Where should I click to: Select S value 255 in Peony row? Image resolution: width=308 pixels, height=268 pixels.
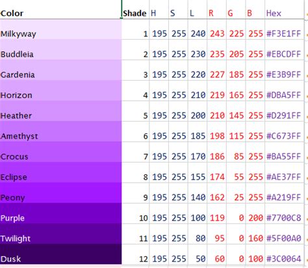coord(178,193)
